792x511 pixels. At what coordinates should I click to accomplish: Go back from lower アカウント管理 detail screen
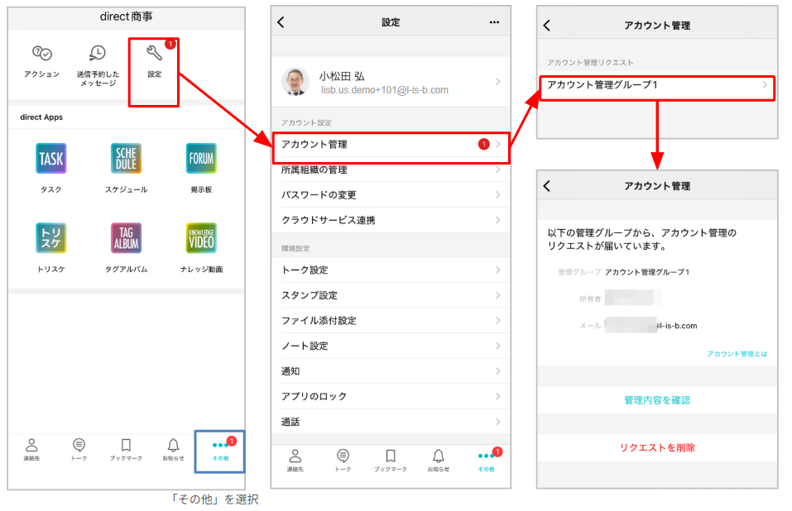pyautogui.click(x=547, y=186)
